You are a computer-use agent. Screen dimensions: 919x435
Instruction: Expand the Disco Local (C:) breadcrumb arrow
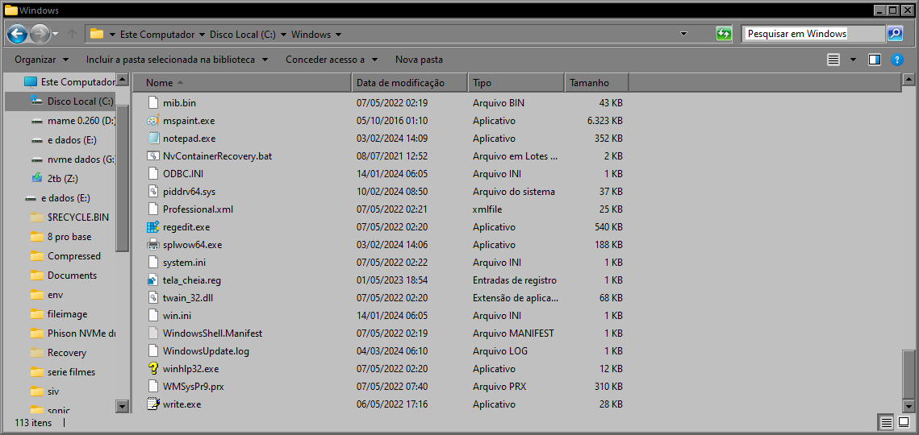[284, 35]
